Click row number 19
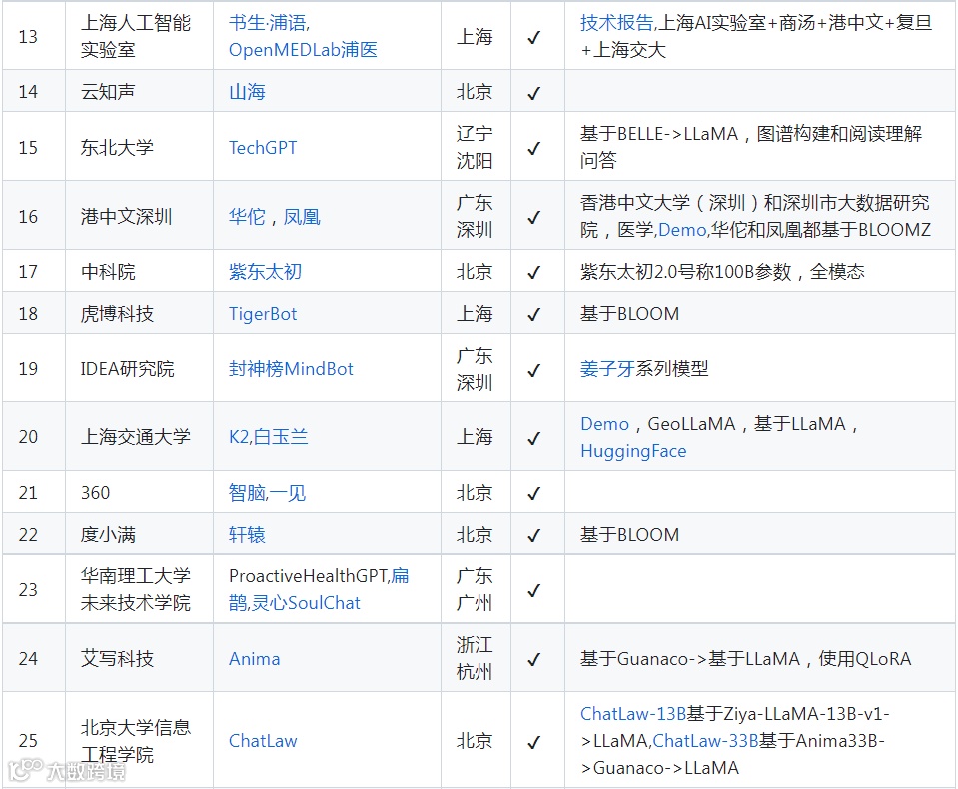Image resolution: width=958 pixels, height=789 pixels. (x=28, y=369)
